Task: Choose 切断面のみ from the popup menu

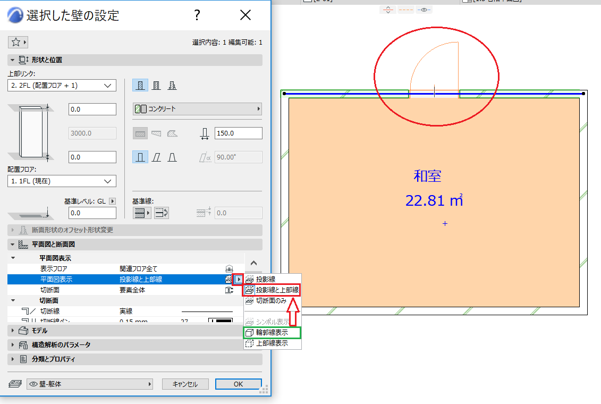Action: coord(273,301)
